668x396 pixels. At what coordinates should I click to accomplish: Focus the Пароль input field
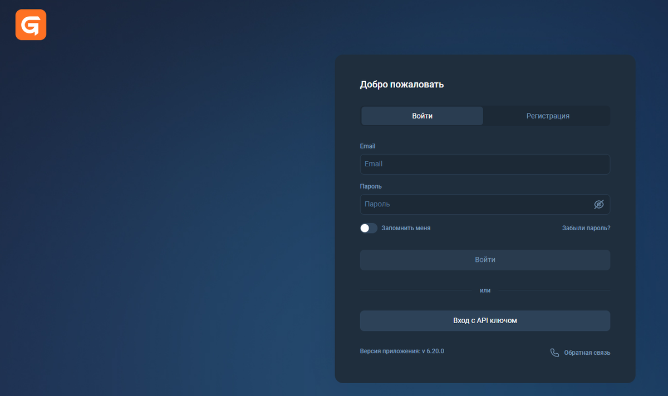[x=485, y=204]
